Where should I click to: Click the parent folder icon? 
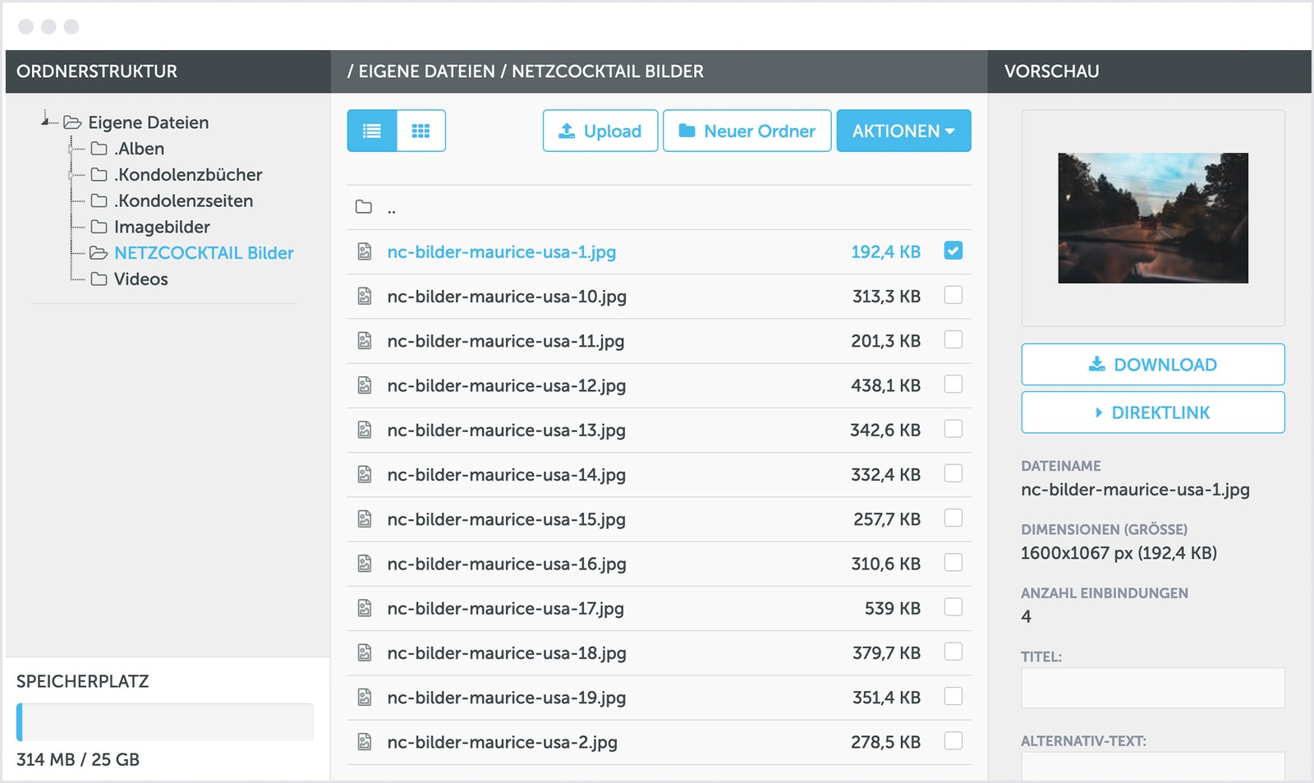pyautogui.click(x=364, y=207)
